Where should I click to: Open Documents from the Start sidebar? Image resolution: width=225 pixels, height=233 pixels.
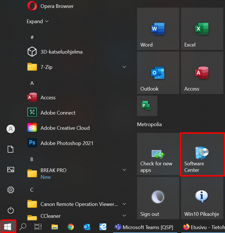click(x=10, y=149)
